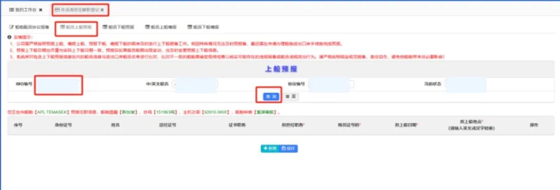This screenshot has width=560, height=190.
Task: Close the 我的工作台 tab
Action: (41, 10)
